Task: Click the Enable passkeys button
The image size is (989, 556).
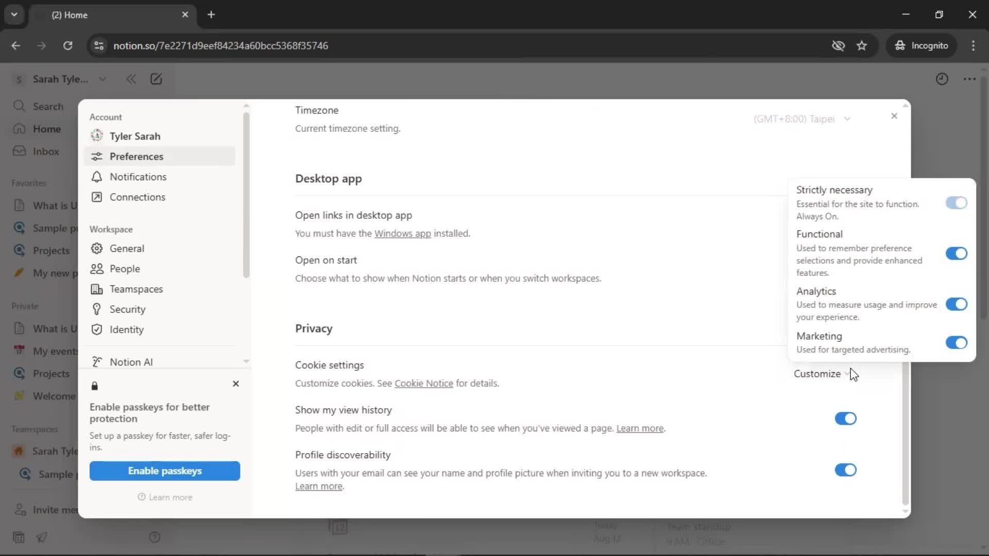Action: tap(164, 471)
